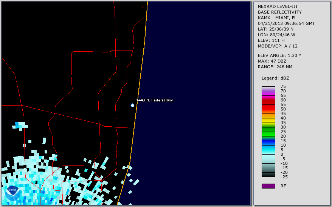
Task: Click the '60' legend value label
Action: 283,100
